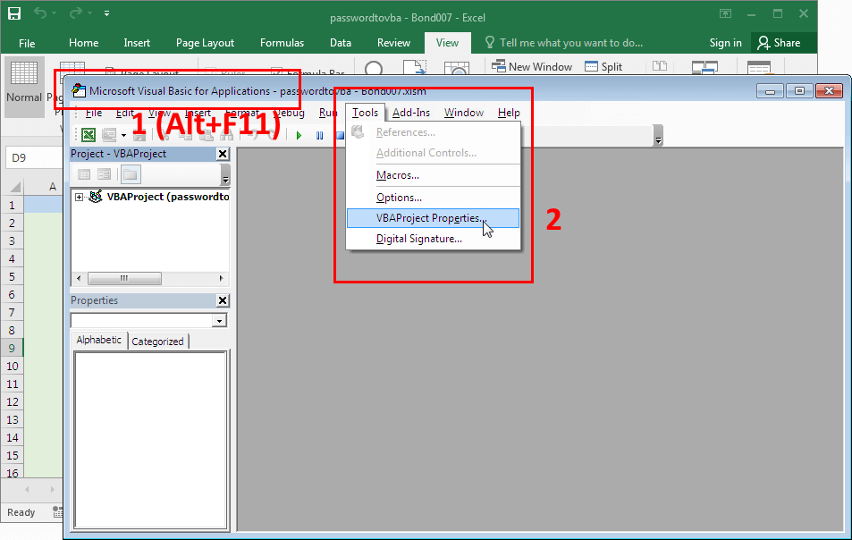
Task: Select the View Object icon in Project Explorer
Action: (105, 173)
